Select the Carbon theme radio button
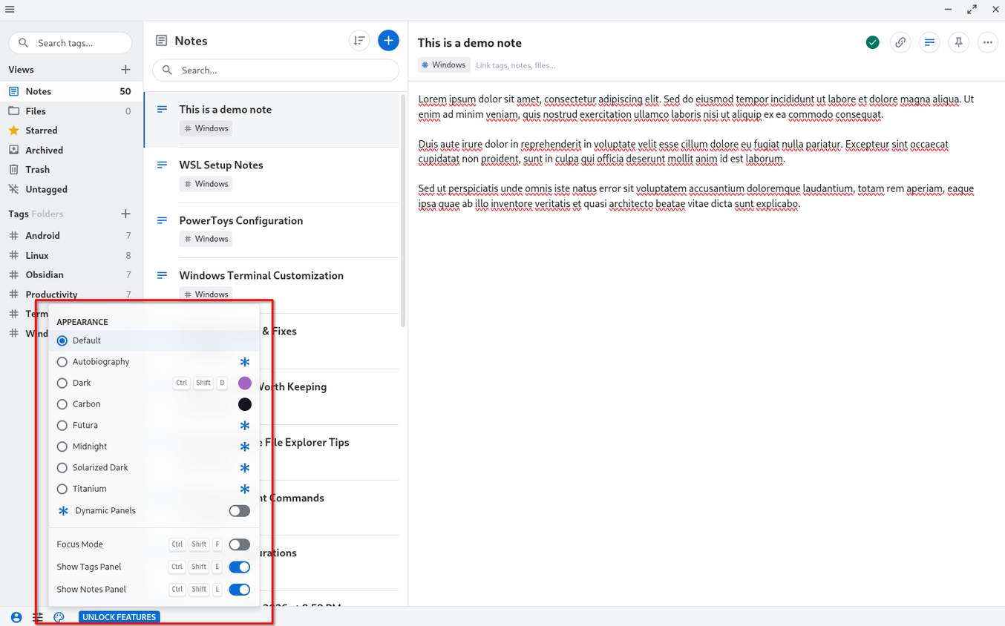This screenshot has height=626, width=1005. (62, 404)
